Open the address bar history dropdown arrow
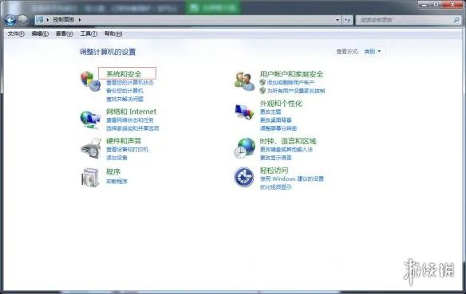466x294 pixels. [x=338, y=20]
